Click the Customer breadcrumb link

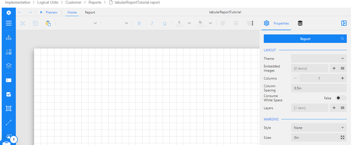(73, 3)
